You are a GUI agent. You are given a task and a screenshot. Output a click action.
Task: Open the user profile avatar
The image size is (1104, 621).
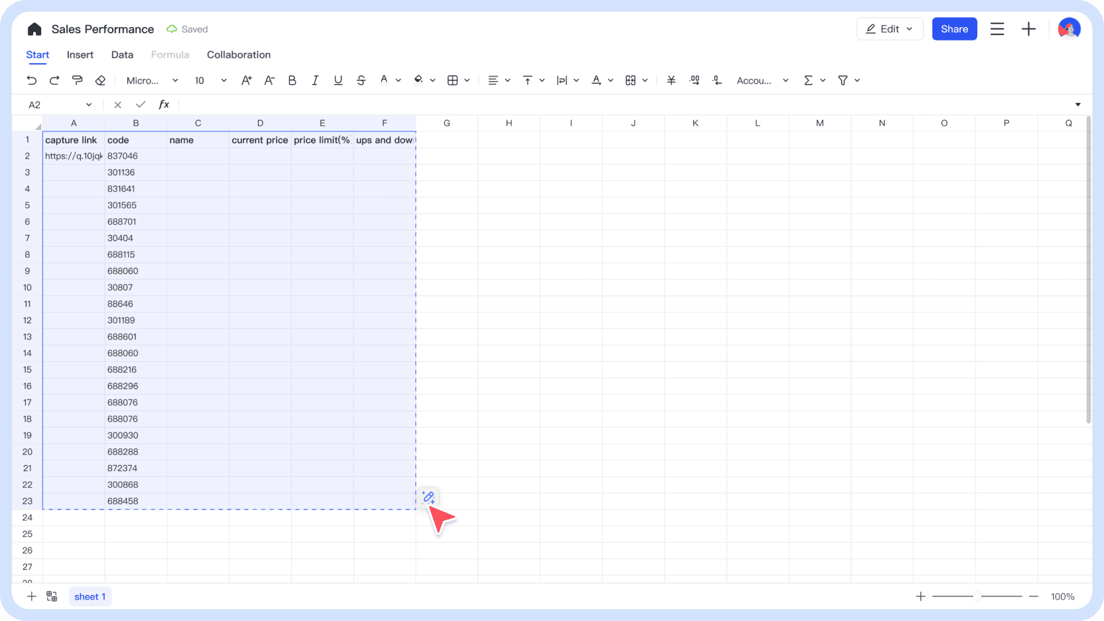tap(1069, 29)
